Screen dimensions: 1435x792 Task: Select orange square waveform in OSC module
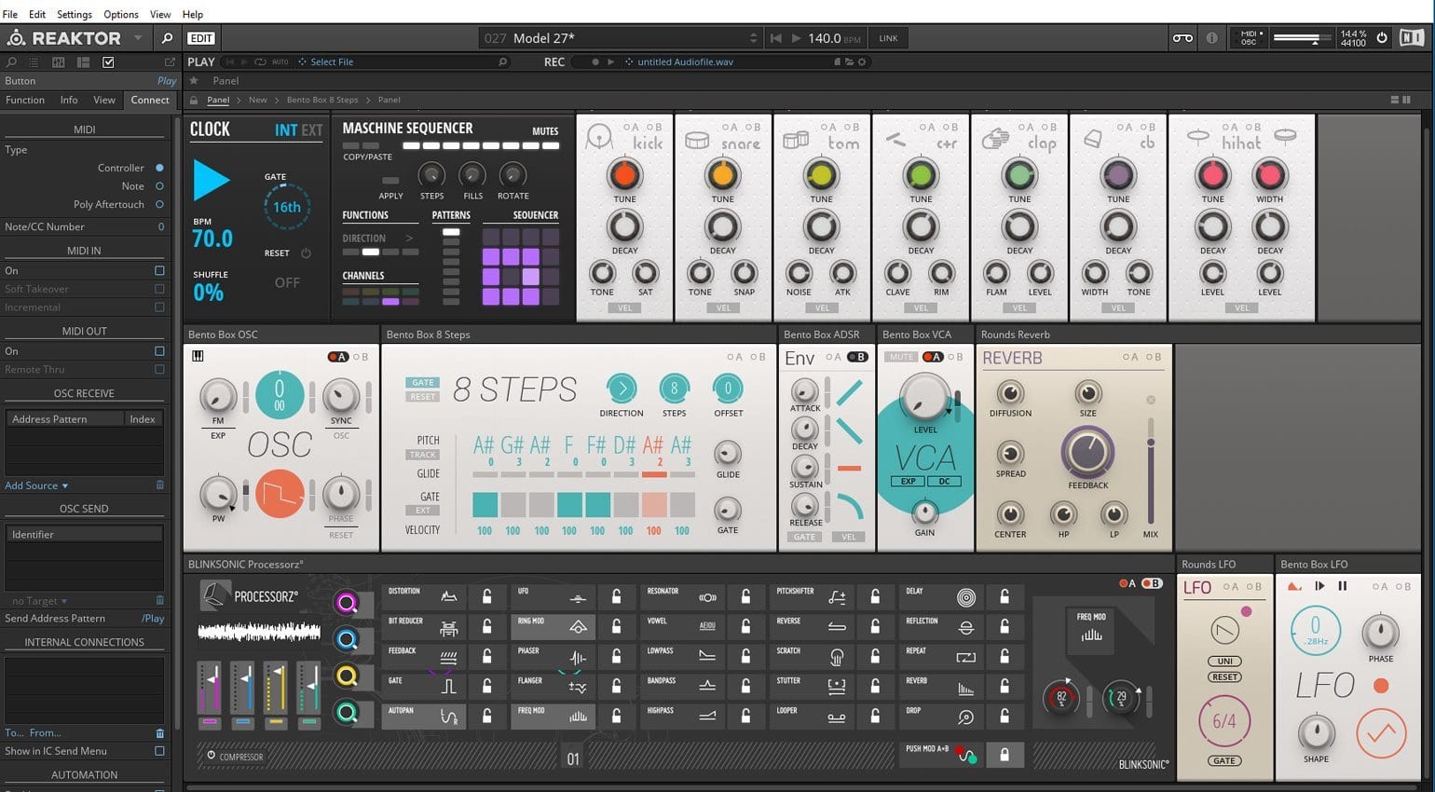point(280,493)
